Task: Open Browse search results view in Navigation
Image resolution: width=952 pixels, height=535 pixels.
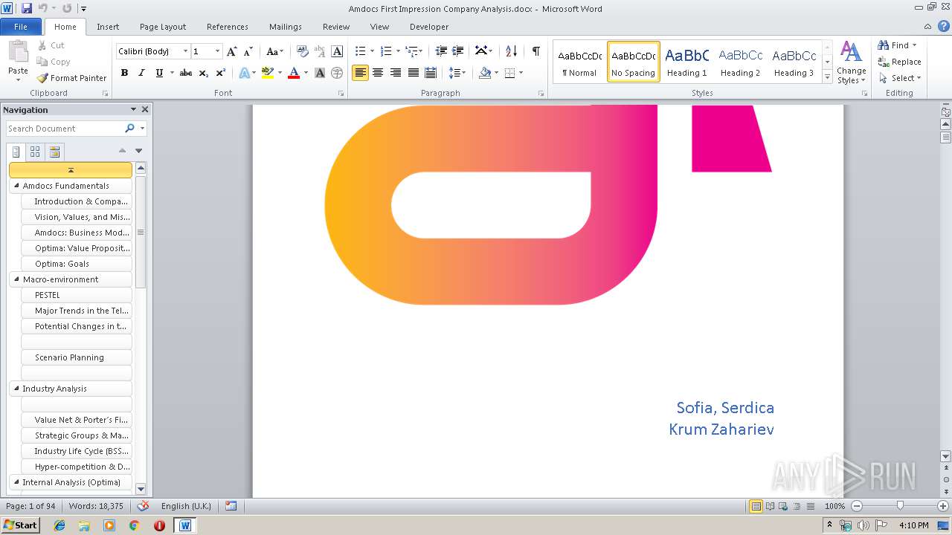Action: pos(54,152)
